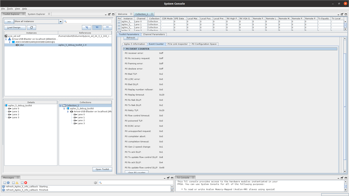
Task: Click the Open Toolkit button
Action: click(102, 169)
